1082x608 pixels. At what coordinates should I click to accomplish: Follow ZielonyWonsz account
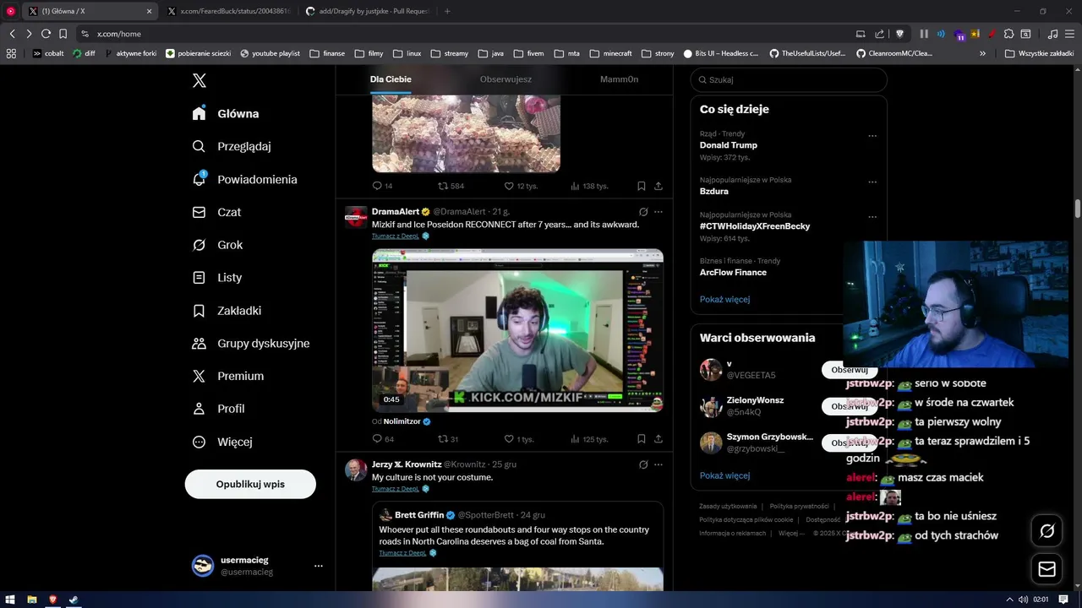pyautogui.click(x=850, y=406)
